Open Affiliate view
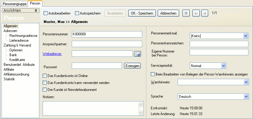Viewport: 253px width, 119px height. click(x=9, y=69)
